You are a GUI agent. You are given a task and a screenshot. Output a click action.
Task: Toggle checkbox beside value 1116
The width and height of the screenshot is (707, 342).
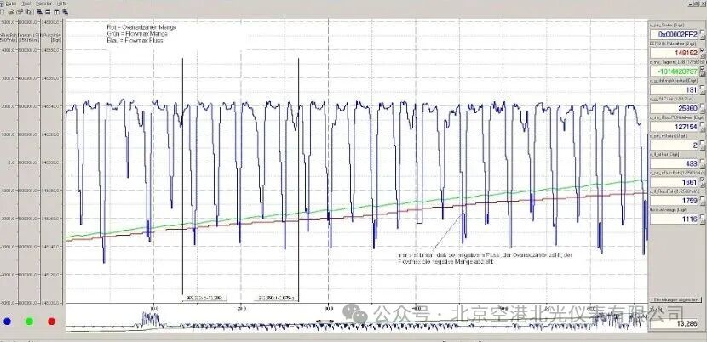pyautogui.click(x=703, y=219)
